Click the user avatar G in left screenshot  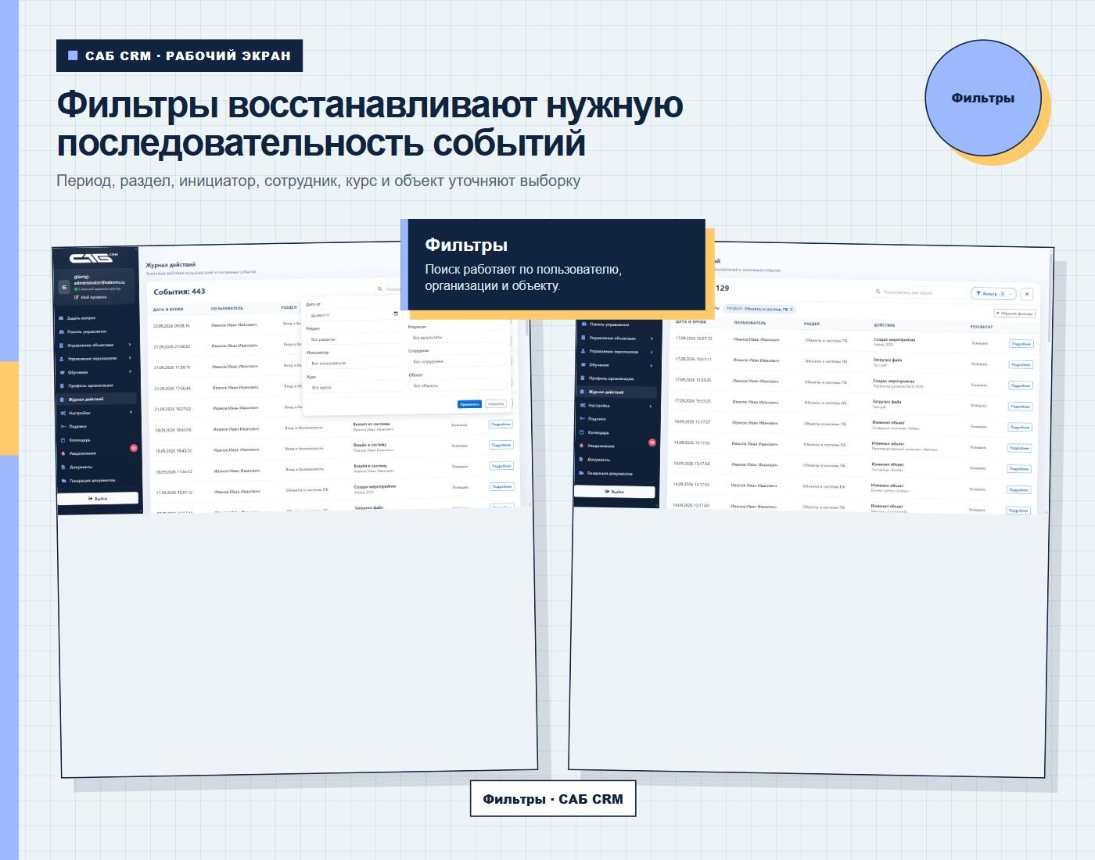(x=64, y=287)
